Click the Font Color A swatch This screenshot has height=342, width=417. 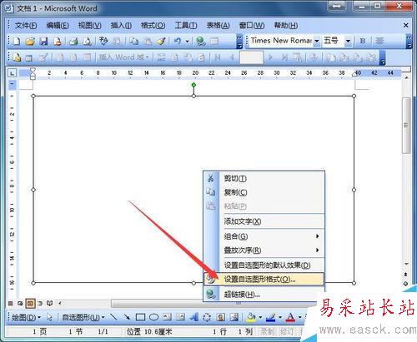pyautogui.click(x=290, y=317)
